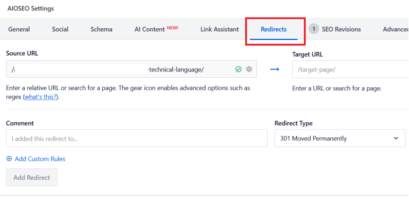
Task: Click the Source URL label
Action: [22, 53]
